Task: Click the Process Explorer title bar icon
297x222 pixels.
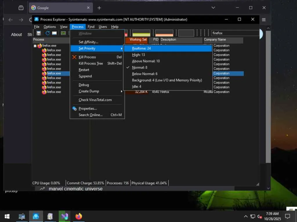Action: [36, 19]
